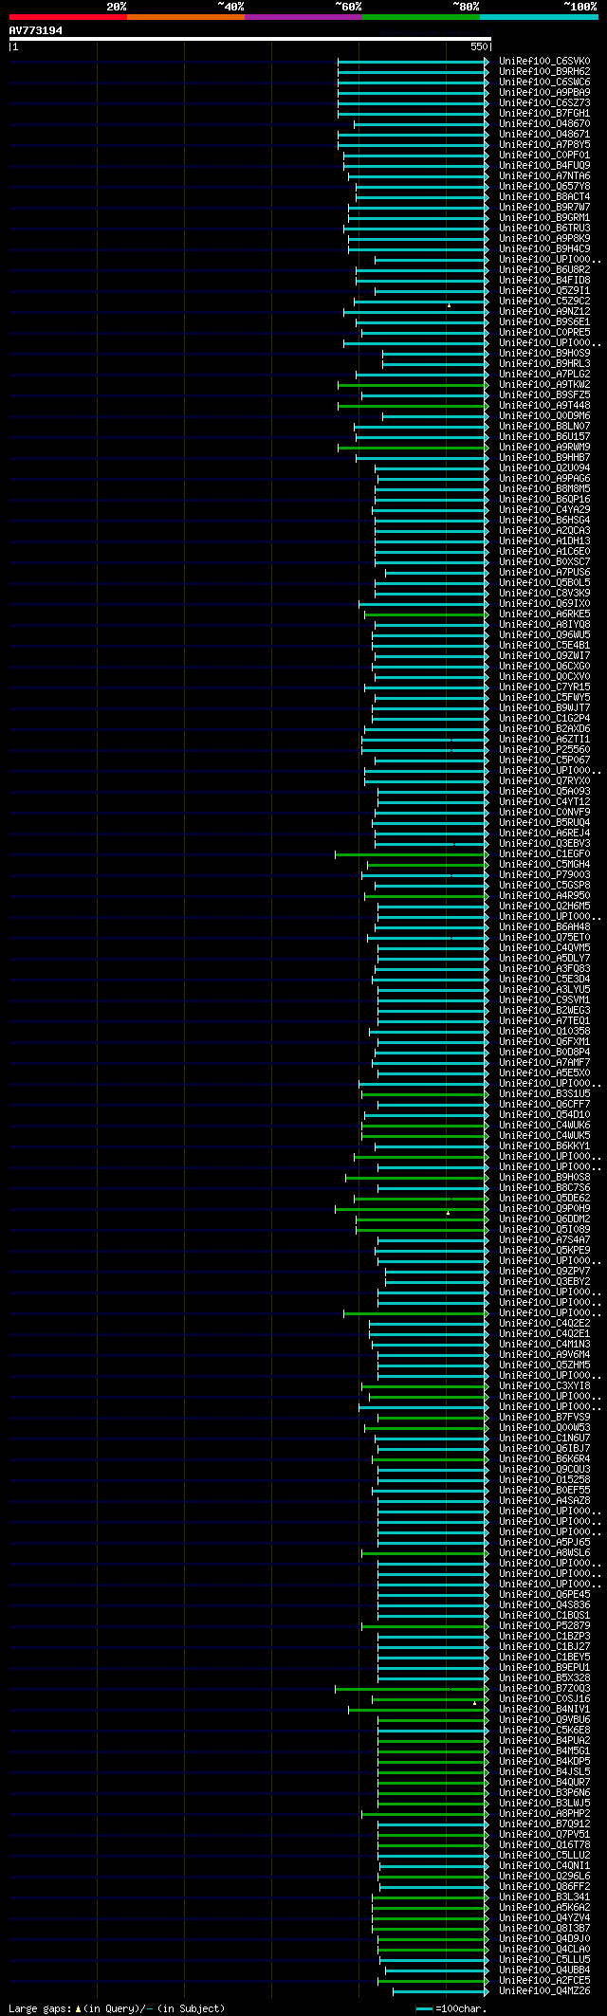Image resolution: width=607 pixels, height=2016 pixels.
Task: Select the UniRef100_A8PHP2 label
Action: (544, 1814)
